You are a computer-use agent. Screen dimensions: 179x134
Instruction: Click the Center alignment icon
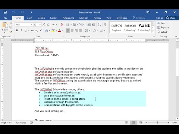tap(72, 31)
